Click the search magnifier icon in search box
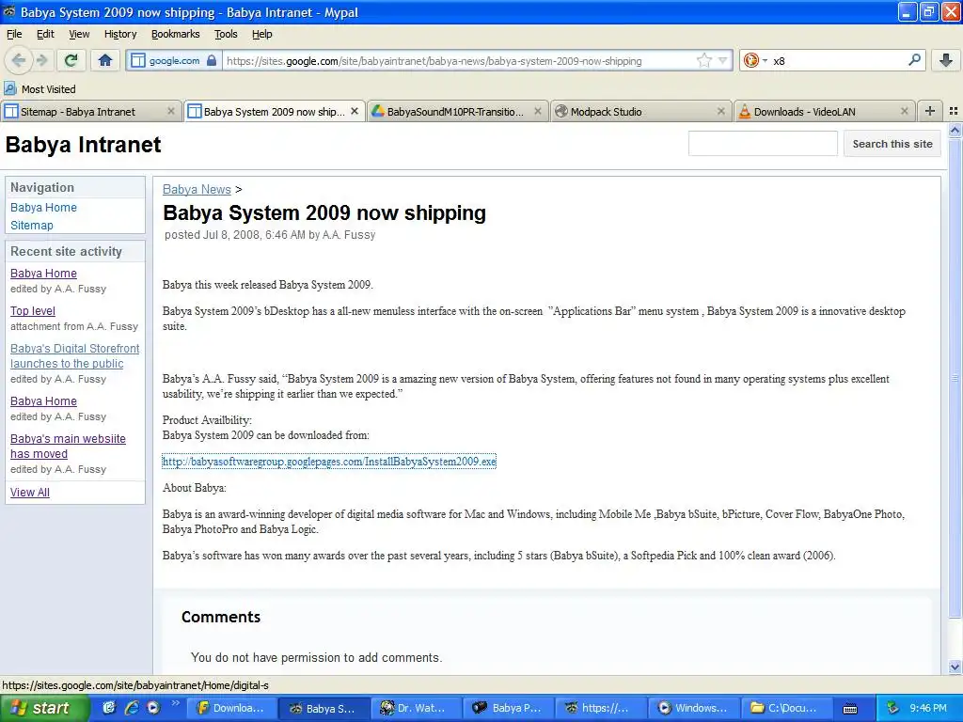This screenshot has height=722, width=963. pos(914,60)
